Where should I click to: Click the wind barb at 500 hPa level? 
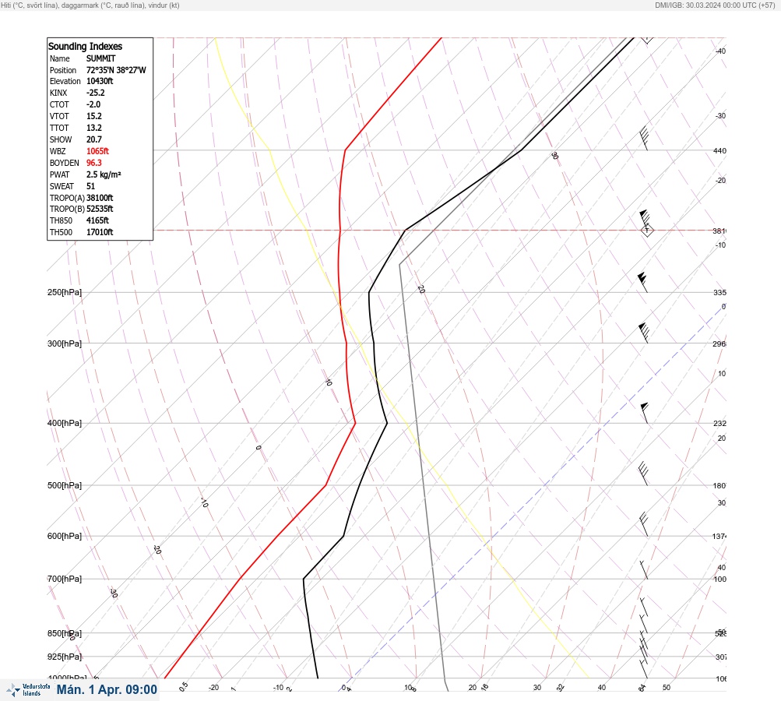coord(643,474)
